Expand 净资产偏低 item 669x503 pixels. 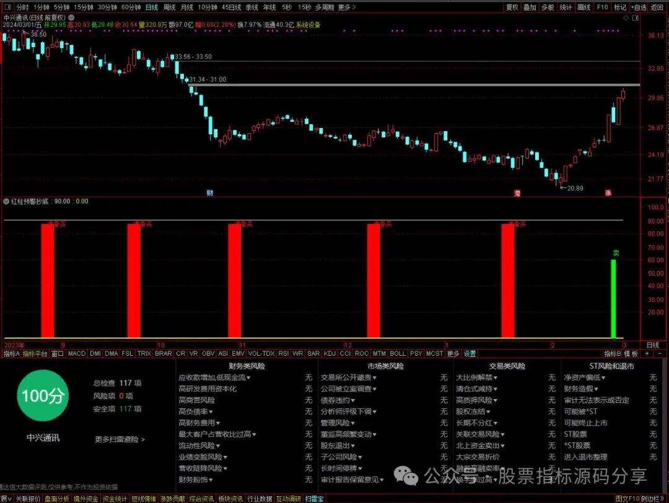(x=584, y=377)
